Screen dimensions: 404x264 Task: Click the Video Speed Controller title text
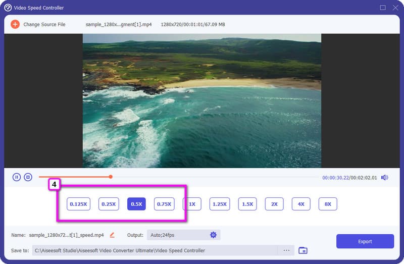[x=39, y=8]
